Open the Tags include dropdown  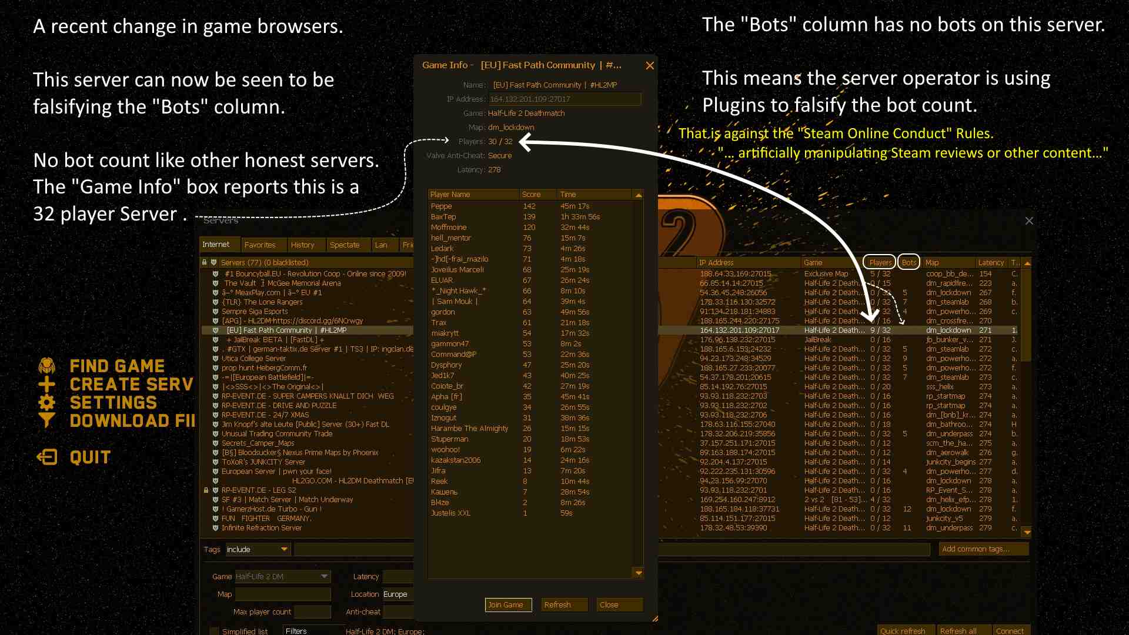[x=284, y=549]
